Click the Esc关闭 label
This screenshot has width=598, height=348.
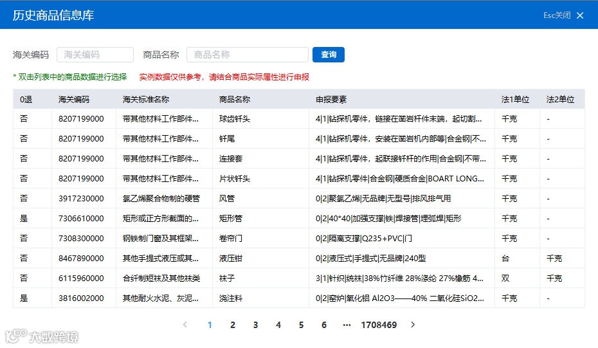pos(557,15)
